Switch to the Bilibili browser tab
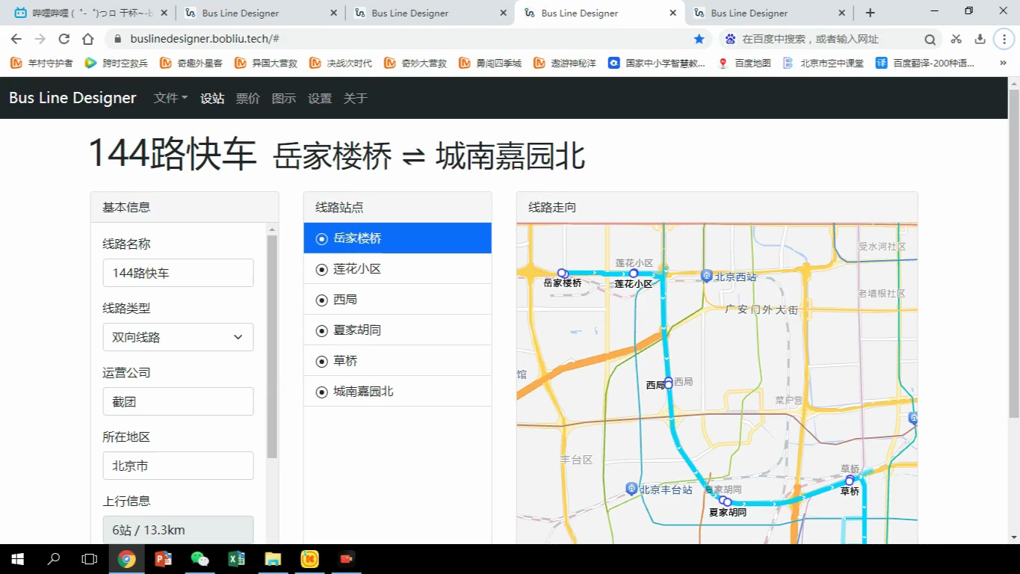This screenshot has height=574, width=1020. click(90, 13)
